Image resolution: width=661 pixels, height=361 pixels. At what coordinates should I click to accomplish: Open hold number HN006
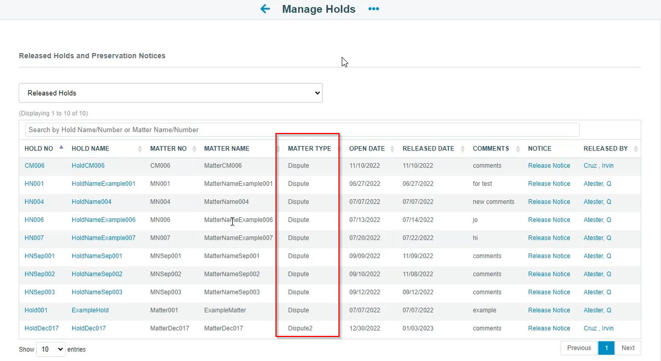34,220
